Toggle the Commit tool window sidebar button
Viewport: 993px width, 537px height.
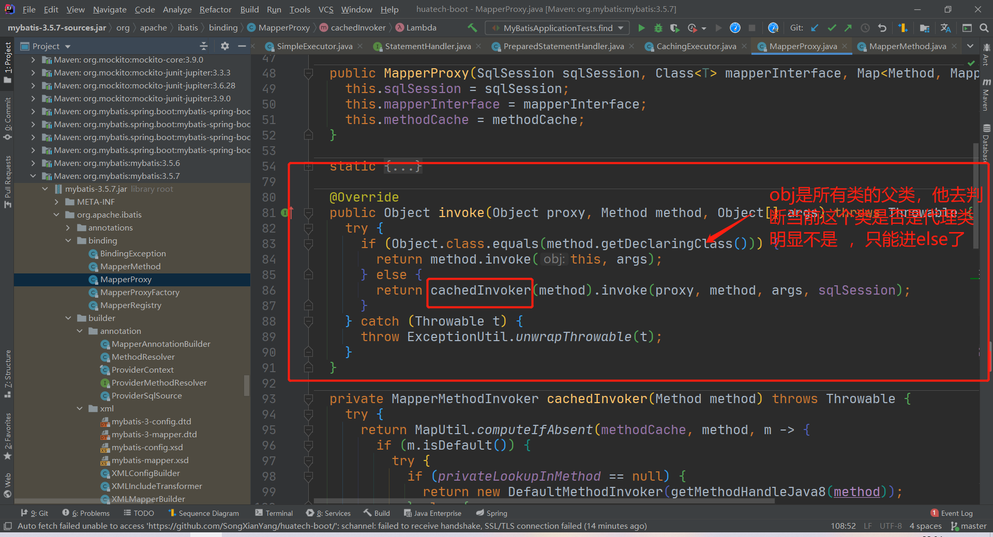pos(7,119)
